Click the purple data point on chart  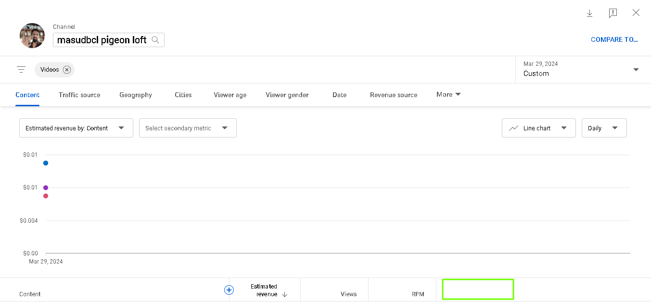[x=46, y=188]
